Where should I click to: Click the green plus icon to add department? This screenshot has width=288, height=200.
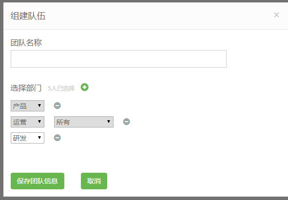coord(84,87)
